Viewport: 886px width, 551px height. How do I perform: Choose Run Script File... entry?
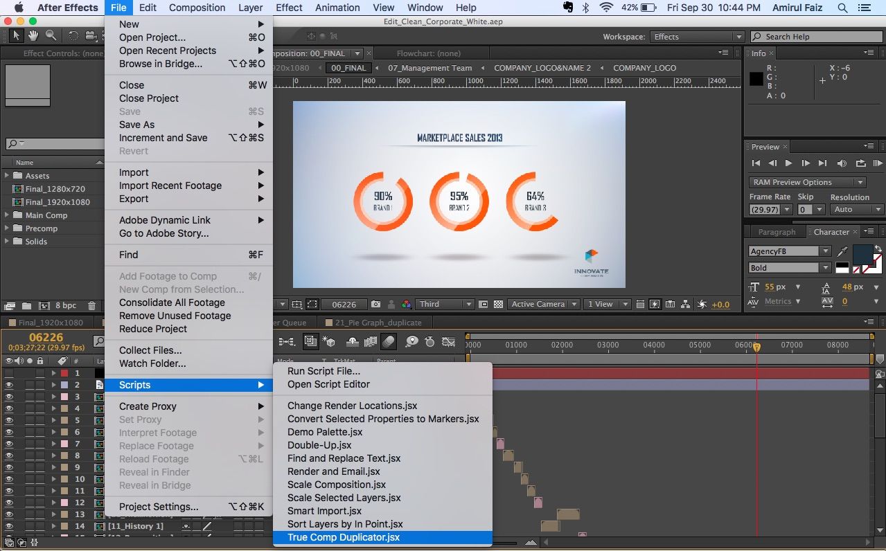[x=382, y=371]
